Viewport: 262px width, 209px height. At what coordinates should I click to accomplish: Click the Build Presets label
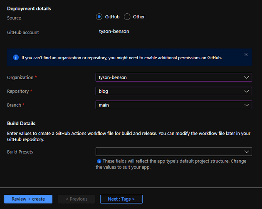pos(20,152)
